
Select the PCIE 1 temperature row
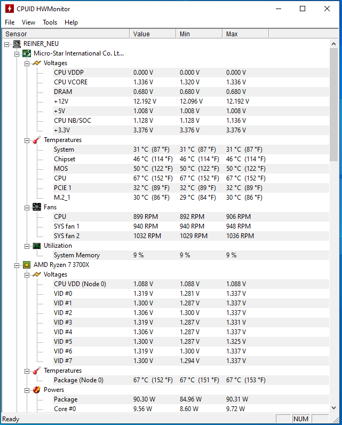[191, 188]
